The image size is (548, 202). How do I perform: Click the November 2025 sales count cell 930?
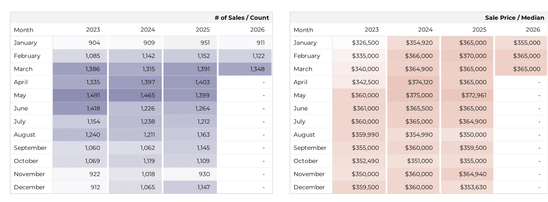coord(204,174)
